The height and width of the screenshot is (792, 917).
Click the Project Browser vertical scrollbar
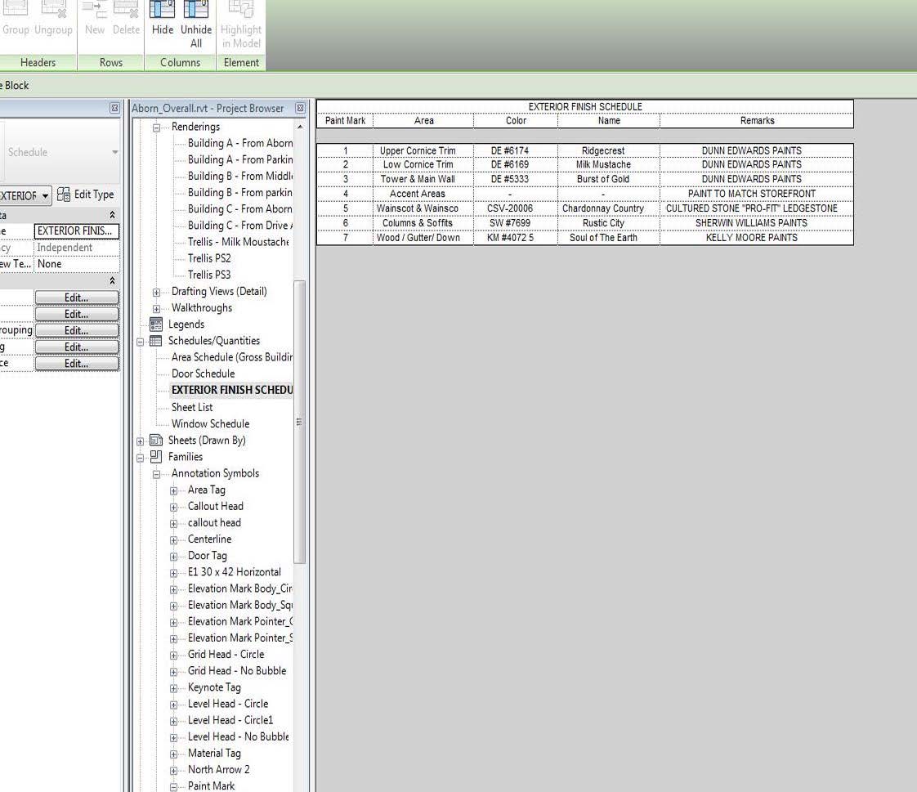pyautogui.click(x=299, y=409)
